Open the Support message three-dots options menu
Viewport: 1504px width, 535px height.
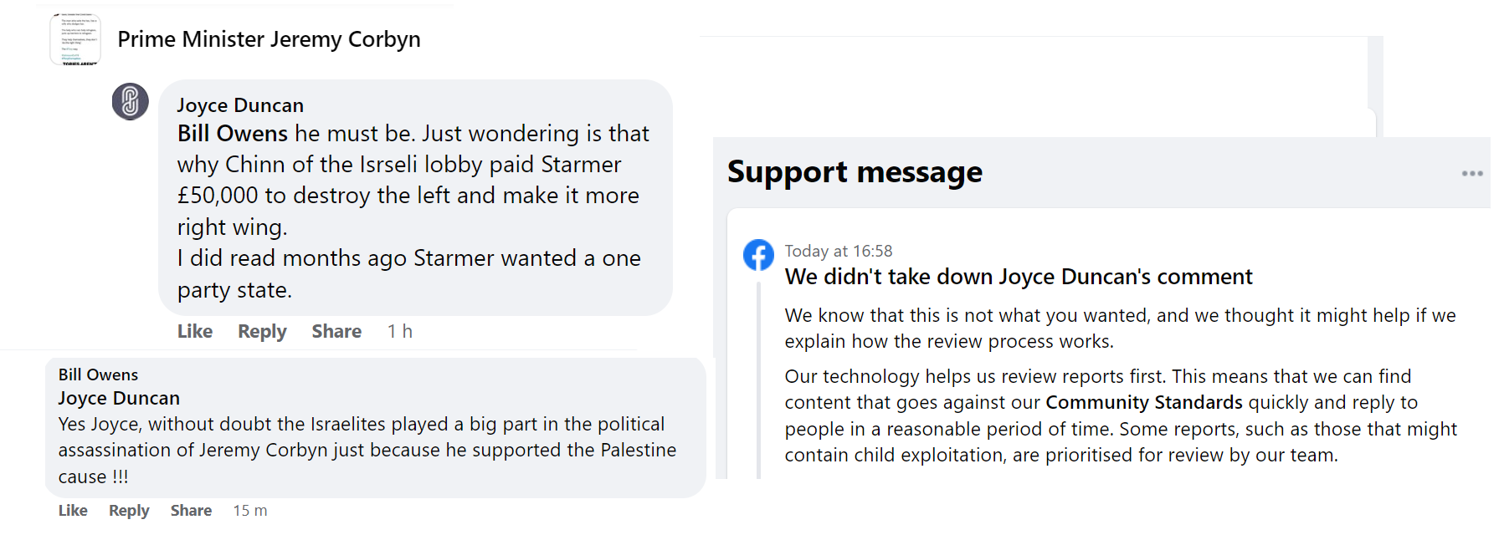(x=1471, y=174)
